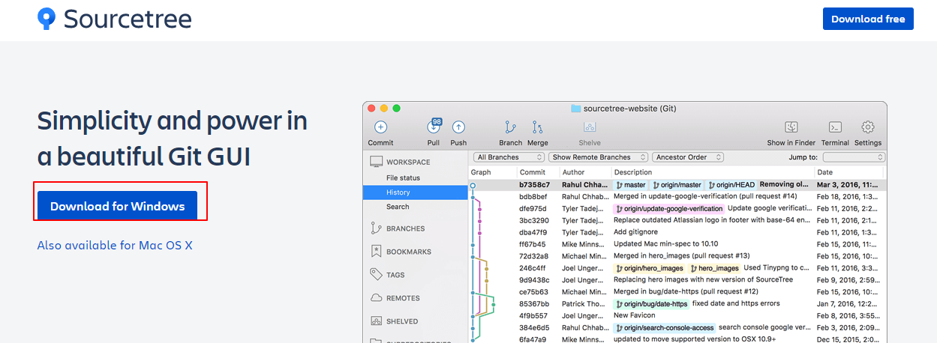Open the All Branches dropdown

pos(509,157)
